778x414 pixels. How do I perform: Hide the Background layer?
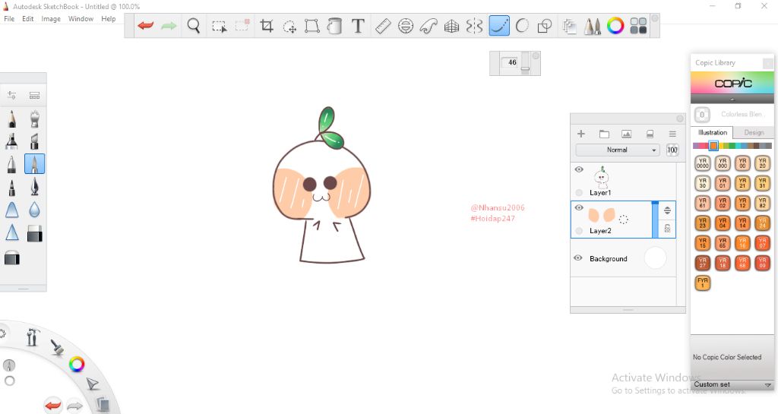coord(577,258)
